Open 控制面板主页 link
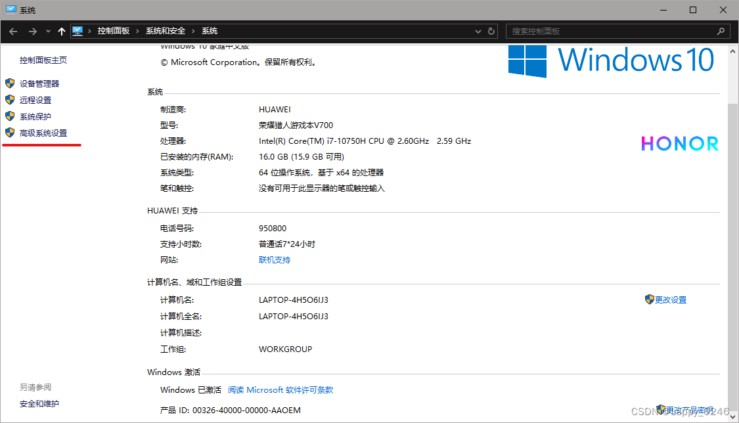Viewport: 739px width, 423px height. (43, 60)
